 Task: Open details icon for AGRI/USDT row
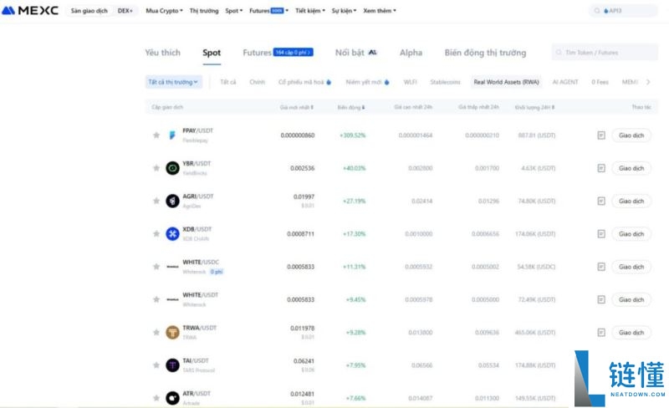pyautogui.click(x=600, y=201)
